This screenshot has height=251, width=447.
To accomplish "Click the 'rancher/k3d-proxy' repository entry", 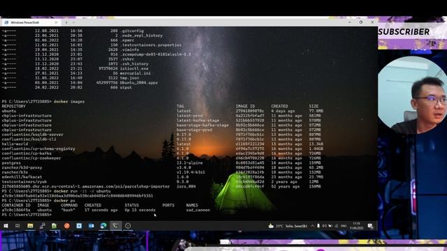I will pyautogui.click(x=22, y=167).
